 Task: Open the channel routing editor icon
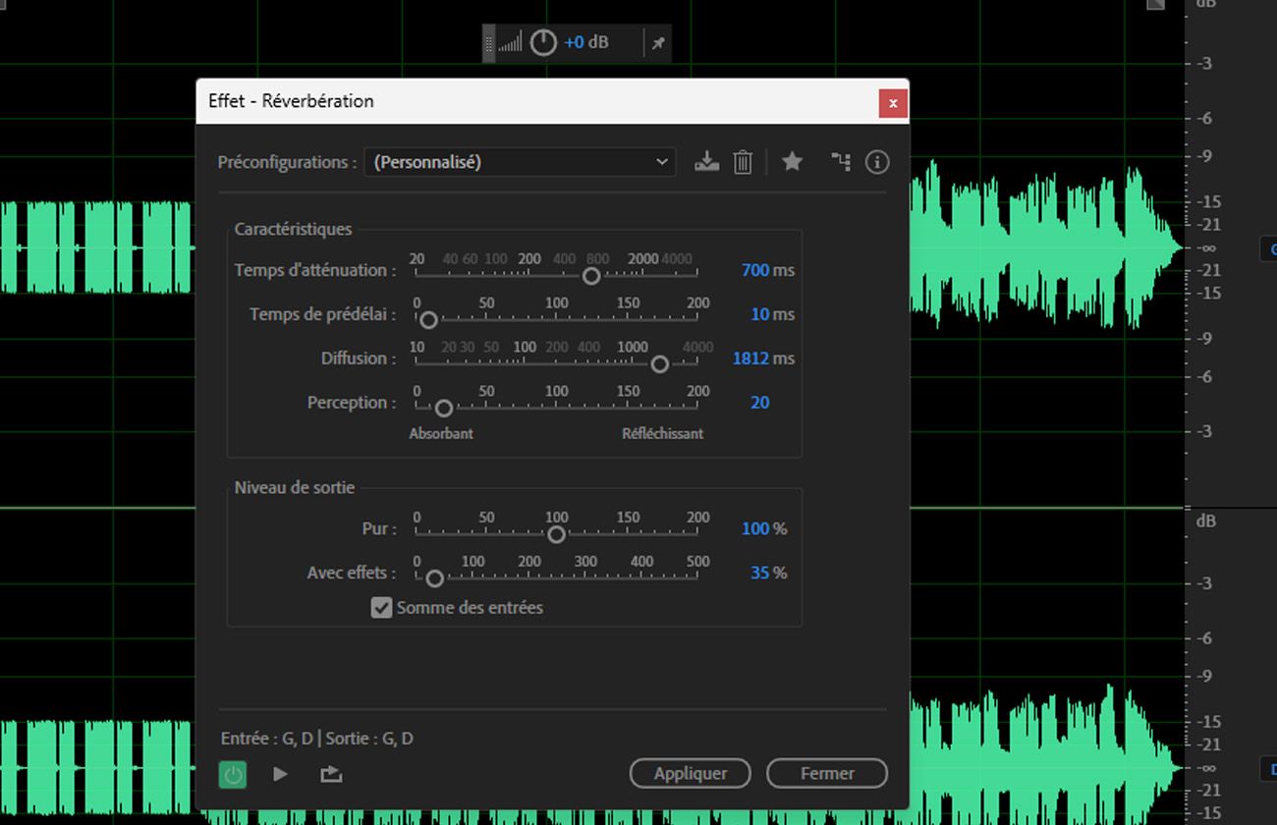[x=841, y=162]
